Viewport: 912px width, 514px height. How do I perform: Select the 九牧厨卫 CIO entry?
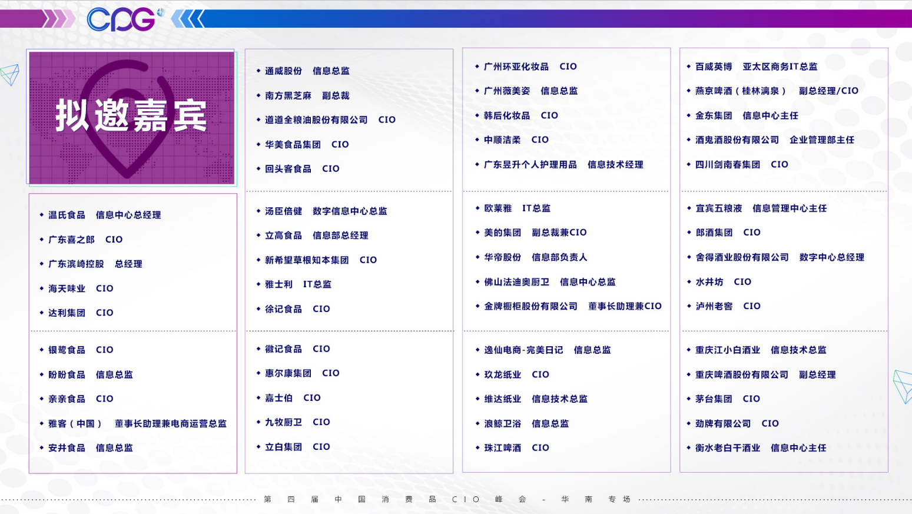pos(297,422)
